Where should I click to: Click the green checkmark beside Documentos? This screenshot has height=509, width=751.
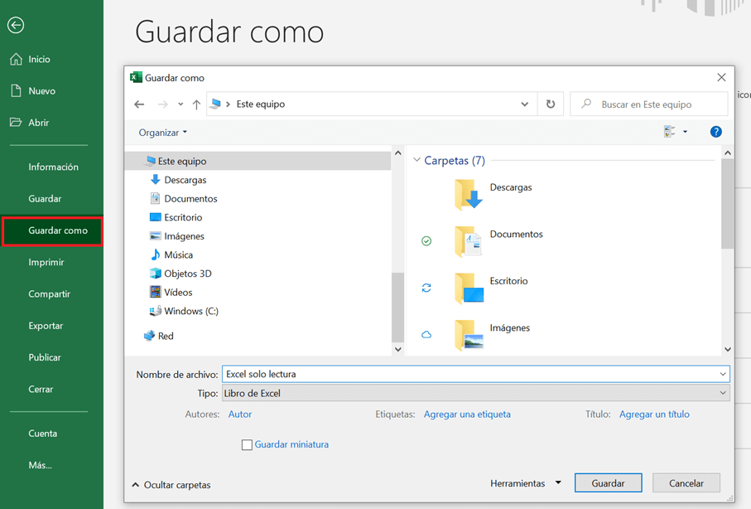coord(426,240)
